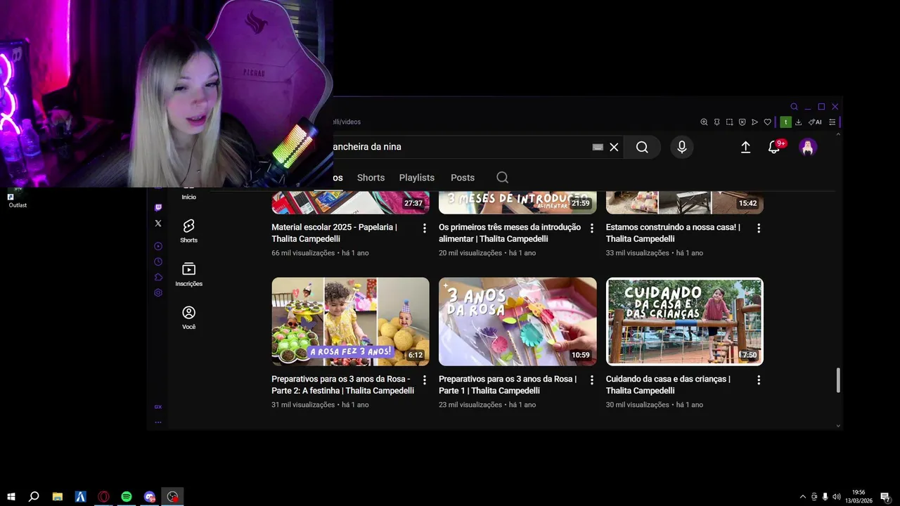Take a snapshot with the dashed-square icon
This screenshot has width=900, height=506.
click(729, 122)
